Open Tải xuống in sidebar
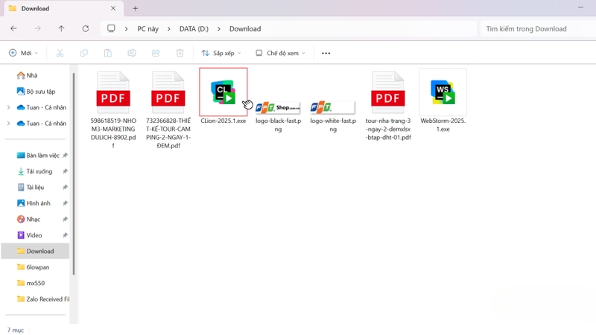The image size is (596, 335). click(x=35, y=171)
